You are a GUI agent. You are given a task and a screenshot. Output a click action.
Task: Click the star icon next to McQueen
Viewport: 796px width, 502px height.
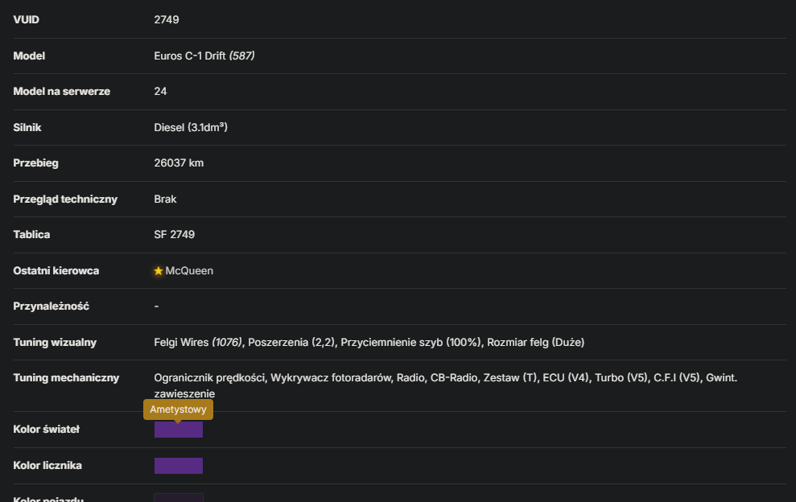(x=159, y=271)
